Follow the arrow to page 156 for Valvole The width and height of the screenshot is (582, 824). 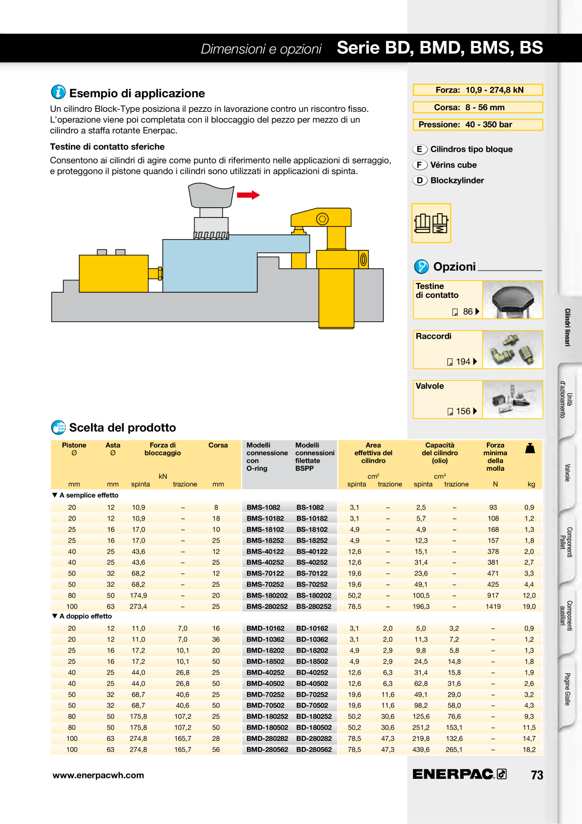coord(475,411)
